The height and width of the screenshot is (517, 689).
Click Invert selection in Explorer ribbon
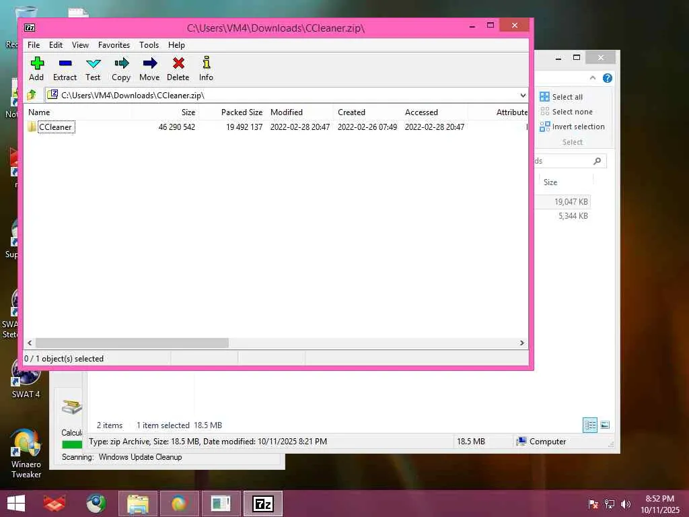click(572, 127)
